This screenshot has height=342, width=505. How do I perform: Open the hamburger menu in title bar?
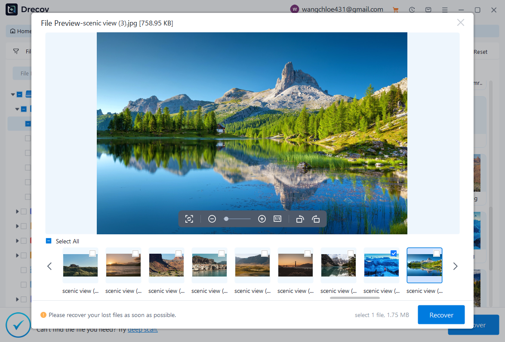click(444, 9)
